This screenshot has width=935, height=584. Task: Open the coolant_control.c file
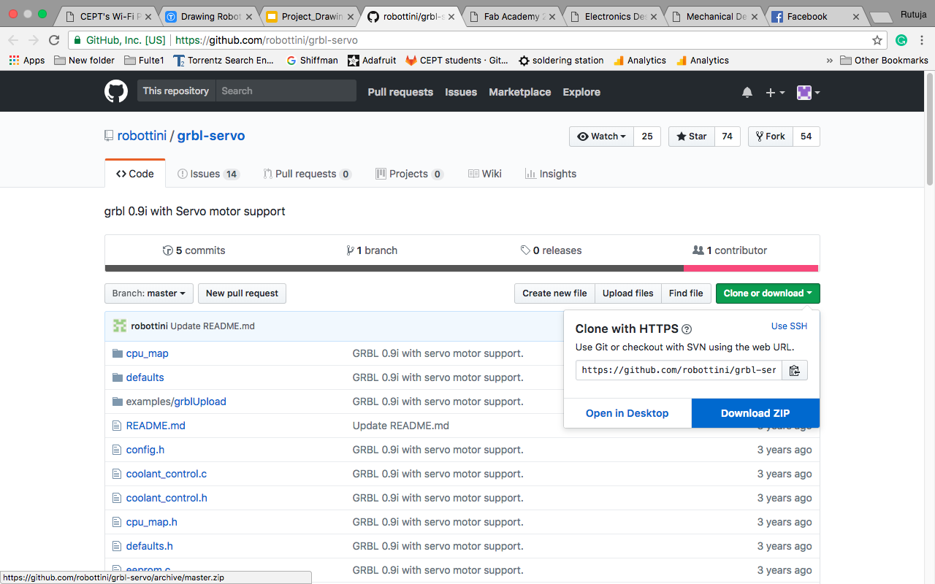pyautogui.click(x=167, y=474)
